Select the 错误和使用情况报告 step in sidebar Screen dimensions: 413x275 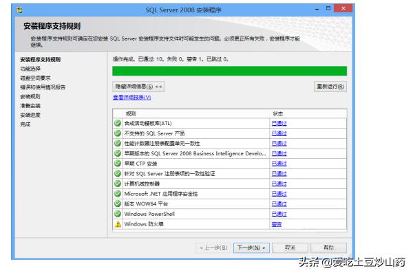[43, 87]
